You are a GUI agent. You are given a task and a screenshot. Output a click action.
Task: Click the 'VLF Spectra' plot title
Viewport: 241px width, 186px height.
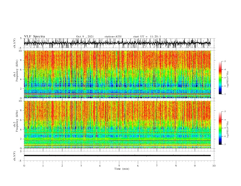[34, 36]
